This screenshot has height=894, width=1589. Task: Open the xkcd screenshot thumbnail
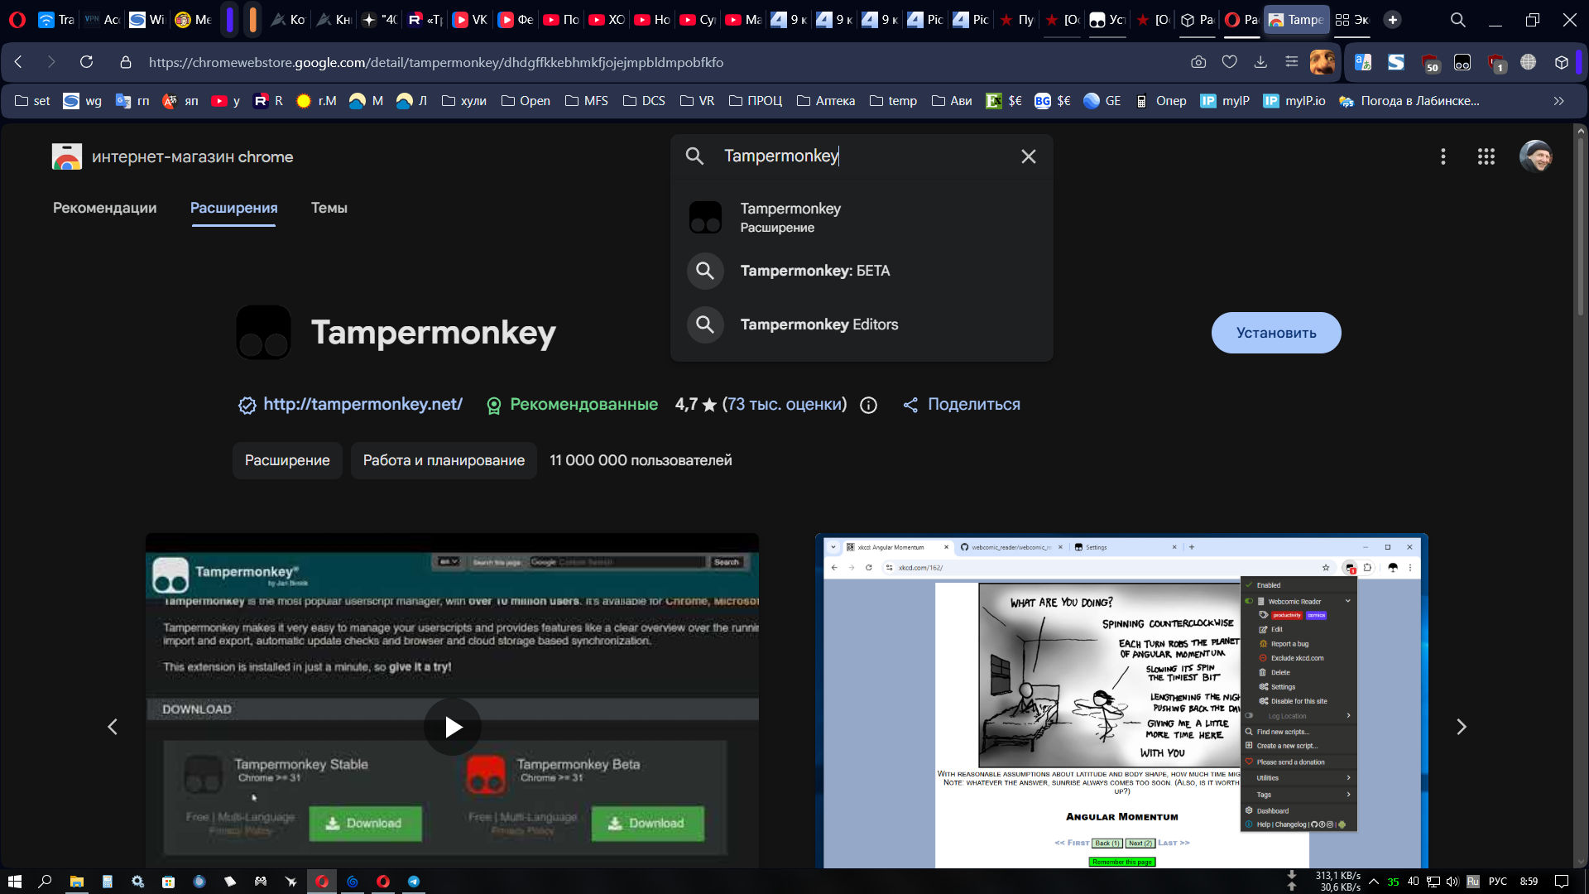(1121, 701)
